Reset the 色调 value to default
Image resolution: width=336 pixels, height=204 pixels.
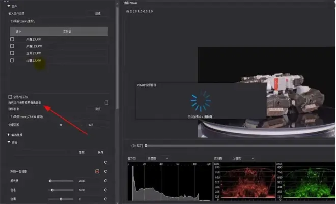105,199
